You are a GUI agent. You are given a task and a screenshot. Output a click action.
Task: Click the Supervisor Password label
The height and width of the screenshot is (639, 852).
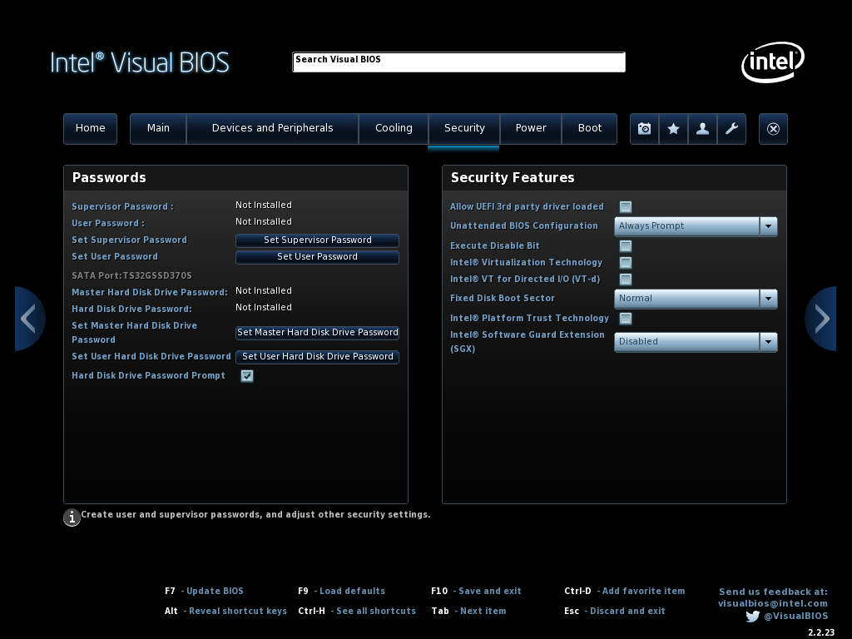pos(123,207)
